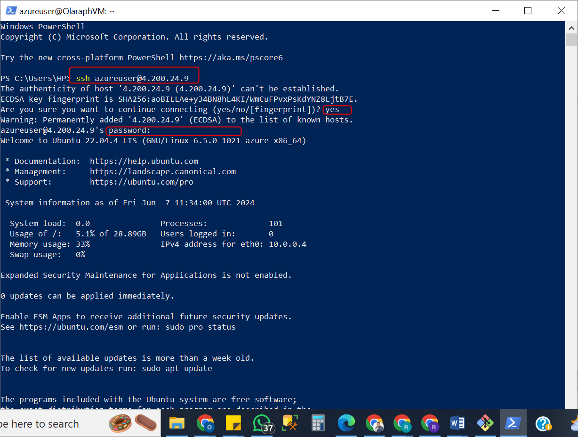578x437 pixels.
Task: Click the Copyright Microsoft Corporation line
Action: coord(135,37)
